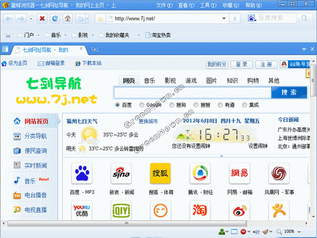Expand the address bar URL dropdown
Screen dimensions: 317x238
coord(224,18)
